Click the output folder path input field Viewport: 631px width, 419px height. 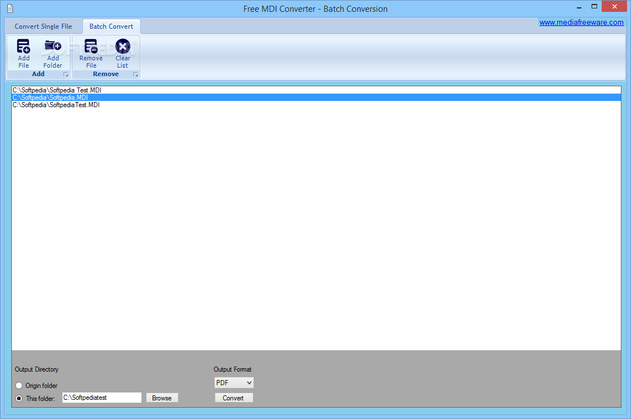pyautogui.click(x=102, y=398)
